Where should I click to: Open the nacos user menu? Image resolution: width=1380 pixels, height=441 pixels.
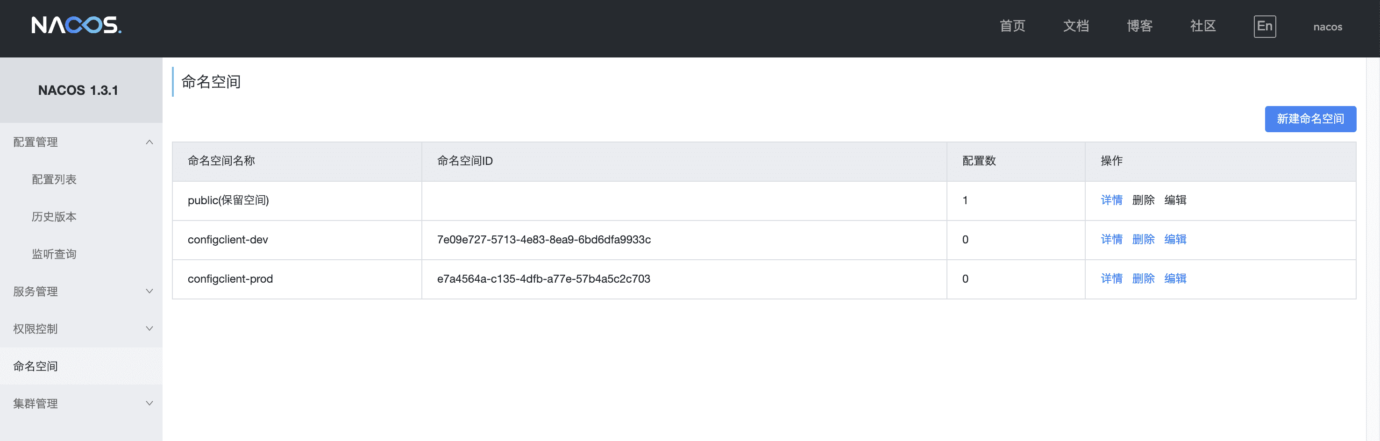(x=1327, y=27)
